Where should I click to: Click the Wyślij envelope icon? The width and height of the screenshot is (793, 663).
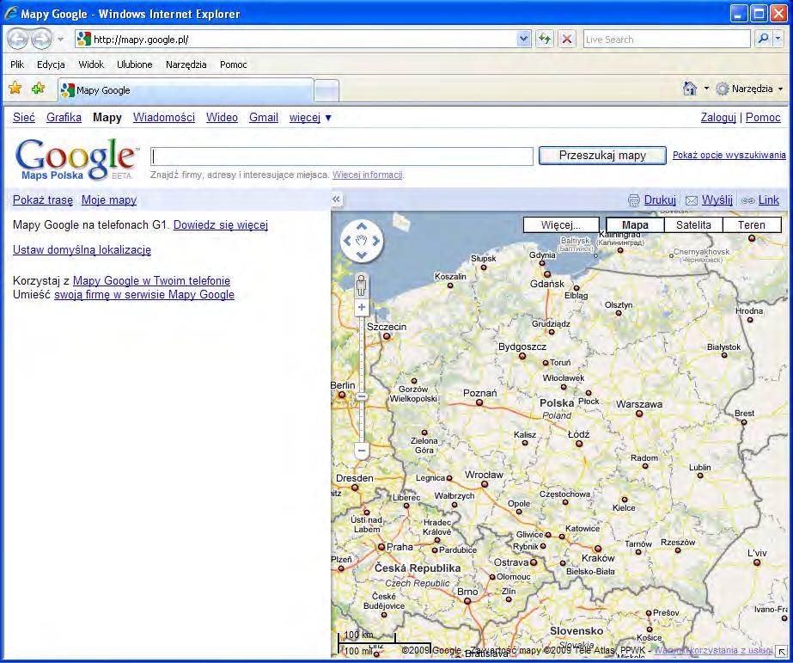(x=692, y=200)
